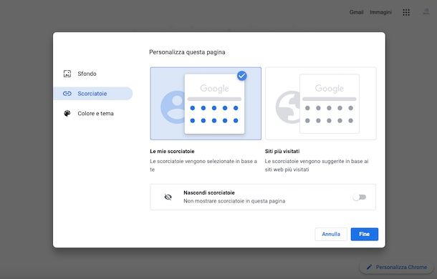This screenshot has height=279, width=437.
Task: Select the Scorciatoie sidebar item
Action: pos(92,94)
